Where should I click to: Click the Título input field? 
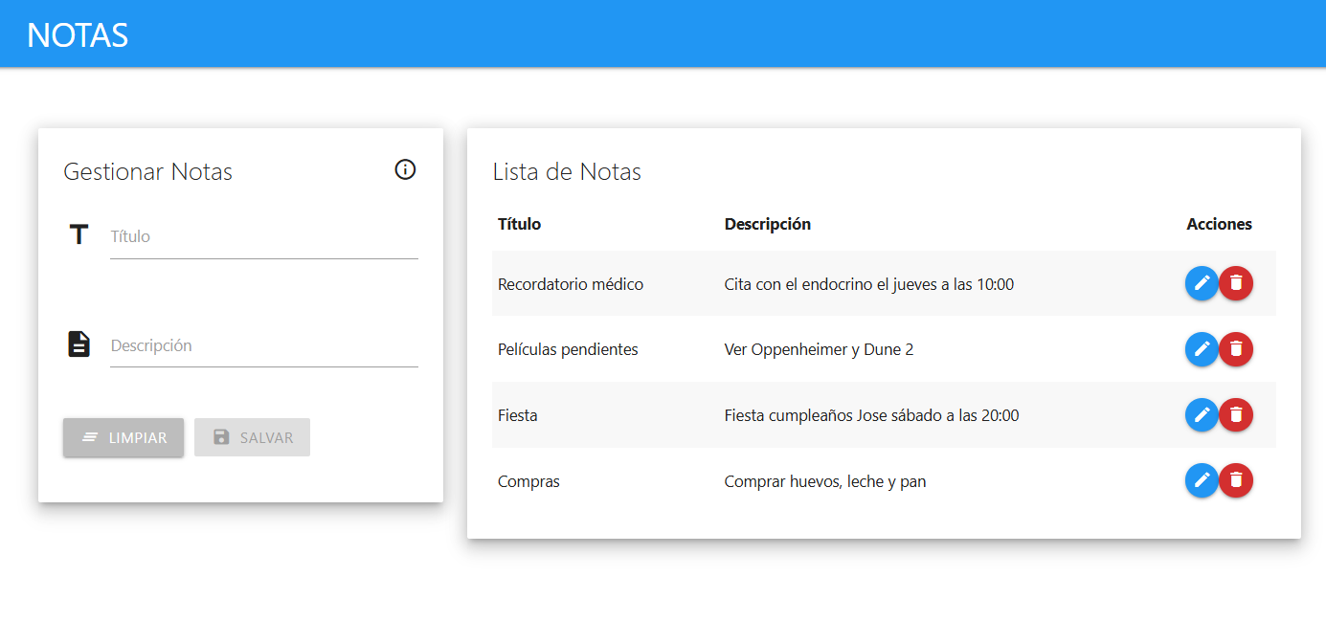tap(263, 235)
